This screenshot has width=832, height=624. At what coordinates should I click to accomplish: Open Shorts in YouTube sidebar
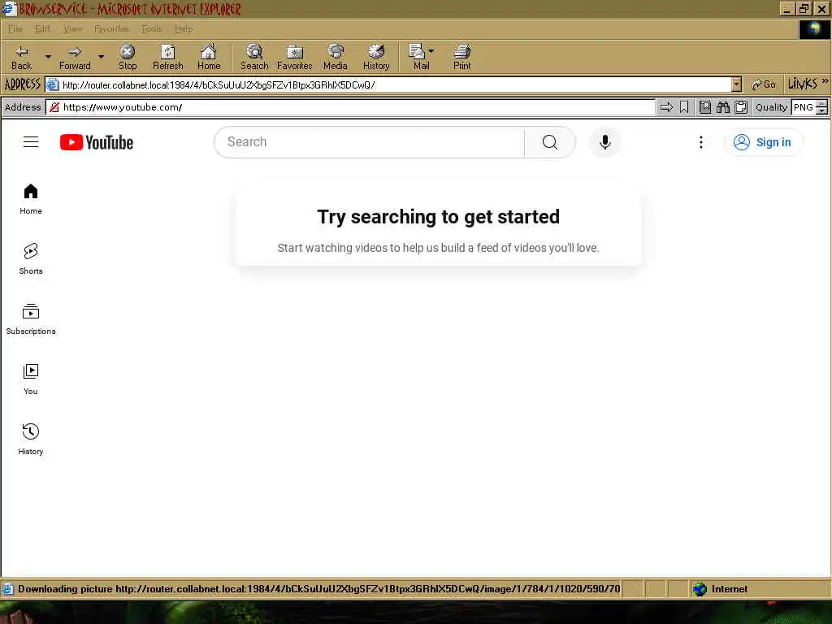tap(31, 258)
